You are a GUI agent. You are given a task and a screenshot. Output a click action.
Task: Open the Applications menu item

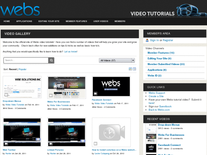tap(24, 21)
